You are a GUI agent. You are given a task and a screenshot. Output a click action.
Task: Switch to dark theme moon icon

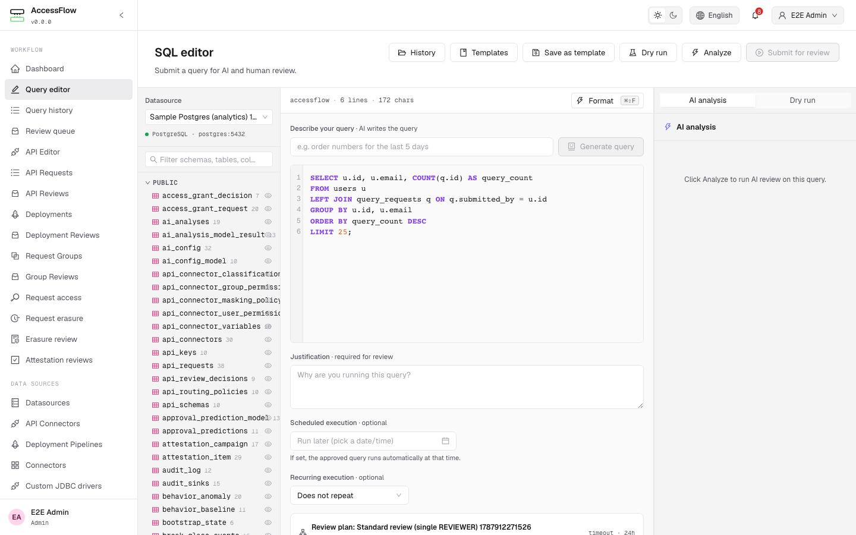673,15
